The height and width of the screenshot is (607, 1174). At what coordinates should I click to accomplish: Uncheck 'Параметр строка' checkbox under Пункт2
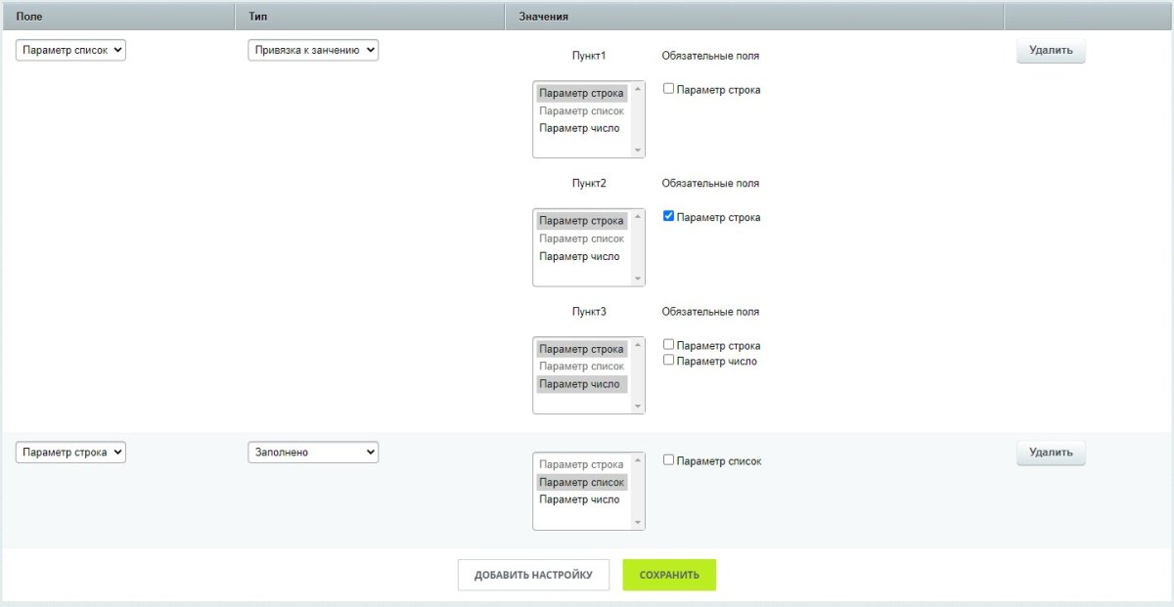coord(669,217)
